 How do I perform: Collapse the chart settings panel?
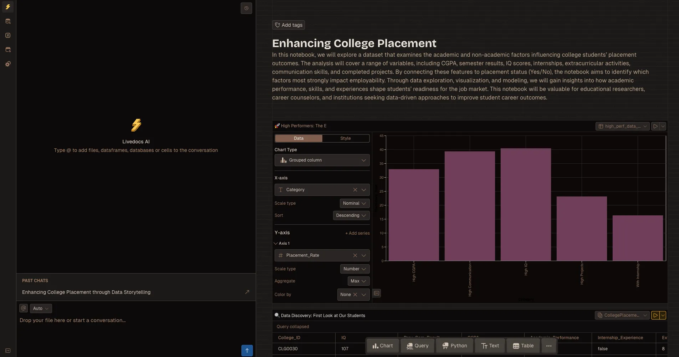tap(377, 293)
